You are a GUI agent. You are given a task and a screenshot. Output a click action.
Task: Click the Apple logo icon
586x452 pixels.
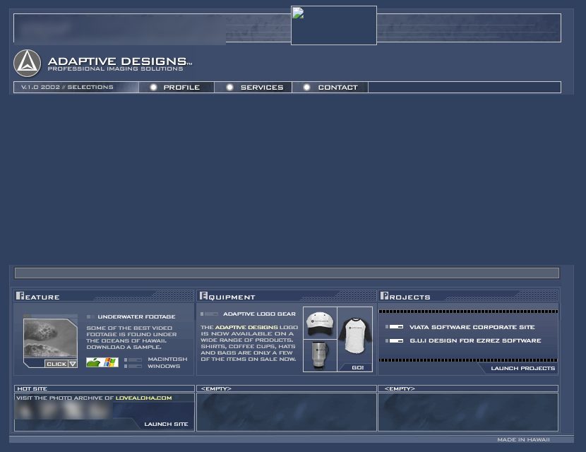point(94,362)
